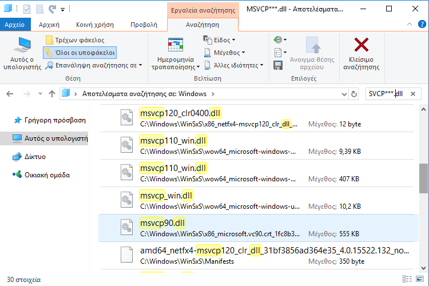The width and height of the screenshot is (429, 286).
Task: Open 'Οικιακή ομάδα' in the sidebar
Action: point(47,174)
